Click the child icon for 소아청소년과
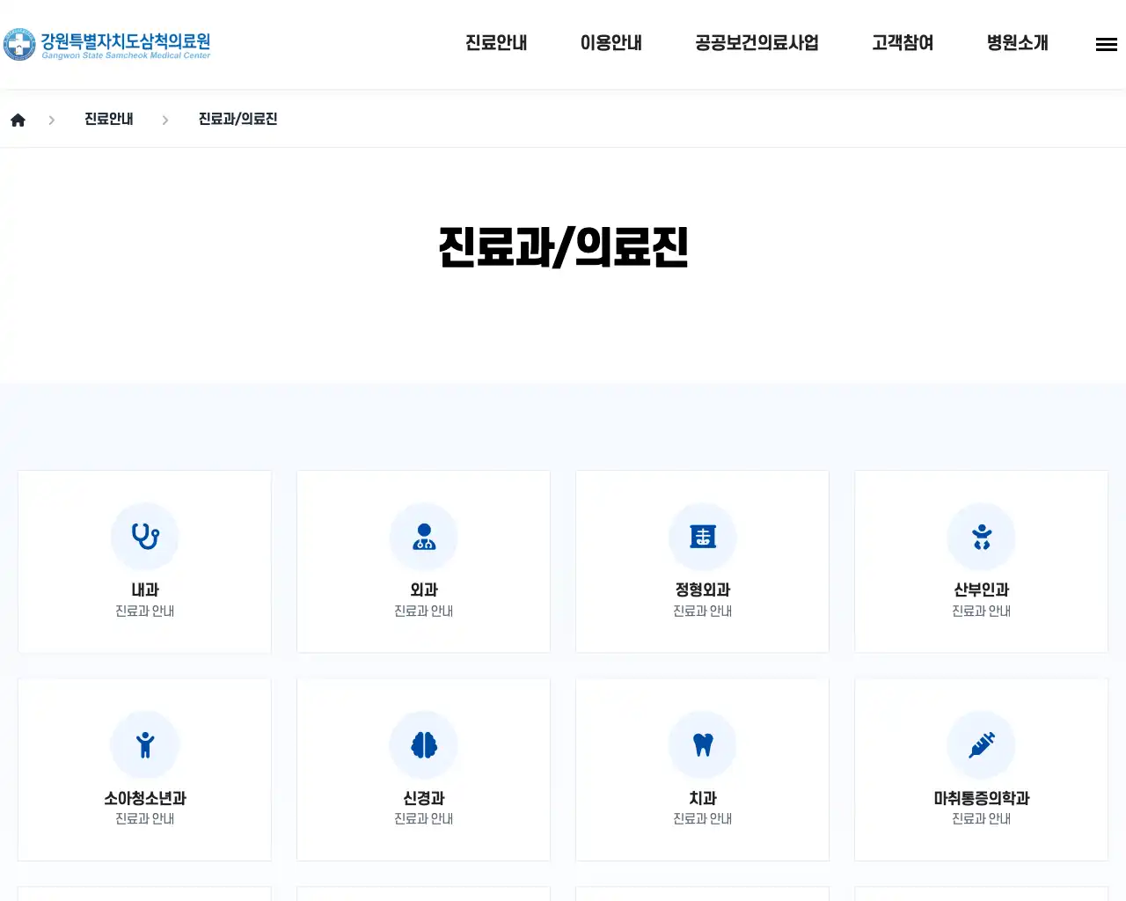The image size is (1126, 901). (145, 745)
